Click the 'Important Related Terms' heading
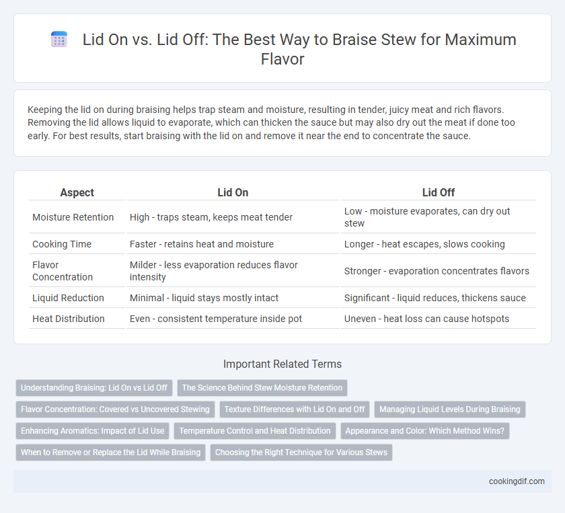565x513 pixels. pyautogui.click(x=282, y=364)
